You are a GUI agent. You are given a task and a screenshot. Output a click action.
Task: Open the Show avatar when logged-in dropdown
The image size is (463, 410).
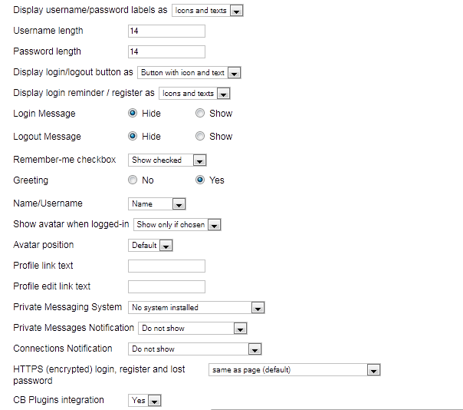[177, 225]
